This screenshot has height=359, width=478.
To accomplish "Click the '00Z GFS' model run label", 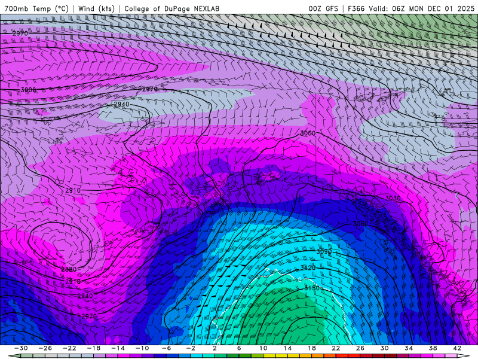I will [323, 8].
